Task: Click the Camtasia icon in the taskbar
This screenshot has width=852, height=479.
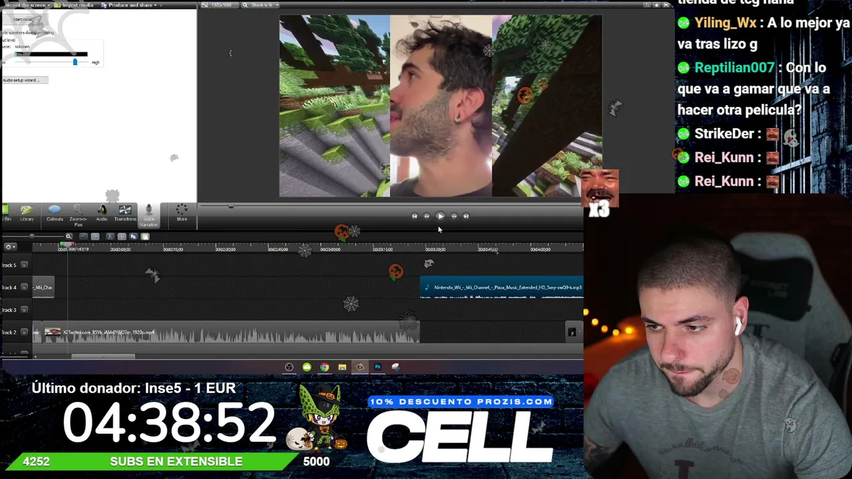Action: [x=359, y=367]
